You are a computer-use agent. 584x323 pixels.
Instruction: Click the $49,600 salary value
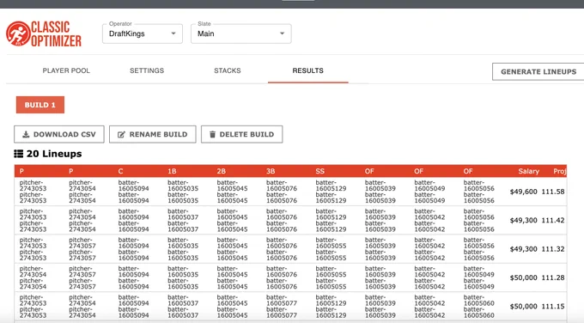523,192
